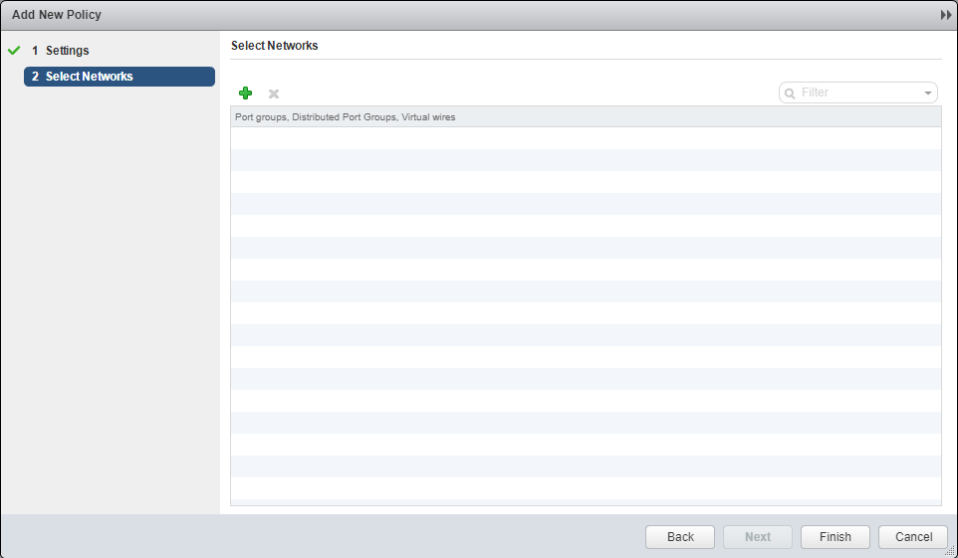Click the Select Networks page heading
Viewport: 958px width, 558px height.
coord(274,46)
